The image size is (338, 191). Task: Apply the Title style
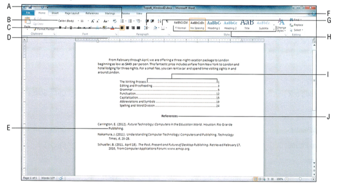click(x=247, y=25)
